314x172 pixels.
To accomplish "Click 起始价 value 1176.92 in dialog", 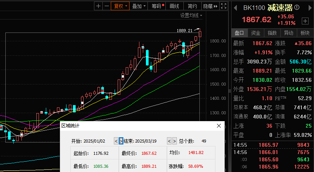I will click(x=101, y=153).
